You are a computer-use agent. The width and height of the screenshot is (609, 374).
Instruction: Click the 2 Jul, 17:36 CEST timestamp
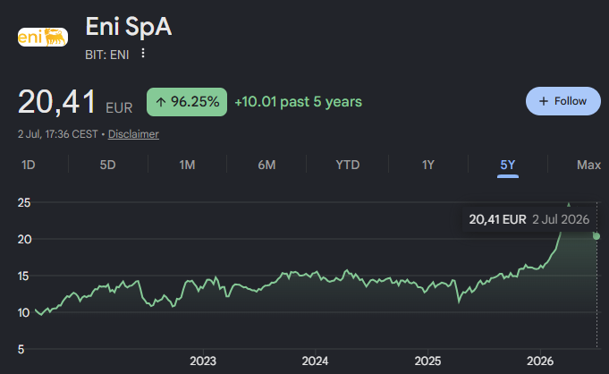tap(58, 134)
